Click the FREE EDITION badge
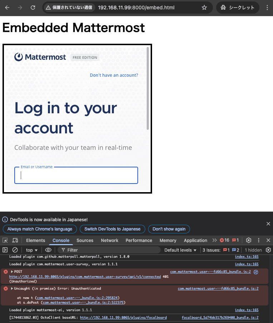 [85, 57]
